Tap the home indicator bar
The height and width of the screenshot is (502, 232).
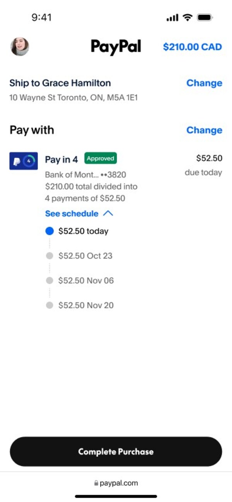coord(116,496)
